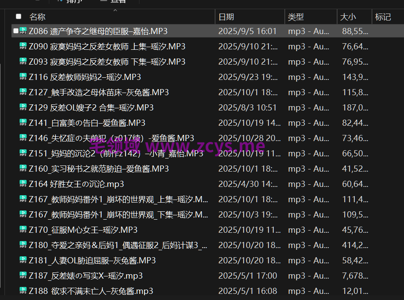This screenshot has width=404, height=300.
Task: Select the date cell 2025/5/1 16:08
Action: [248, 291]
